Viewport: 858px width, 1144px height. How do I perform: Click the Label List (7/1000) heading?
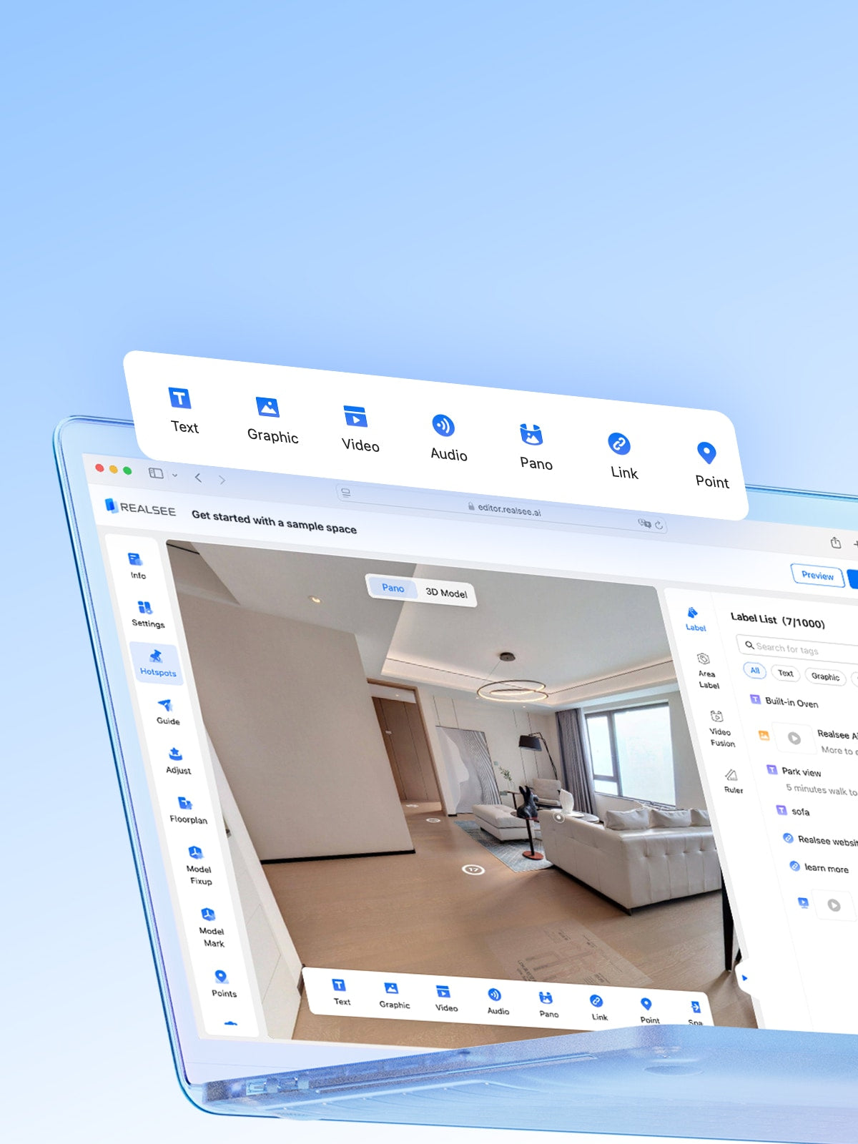click(777, 620)
